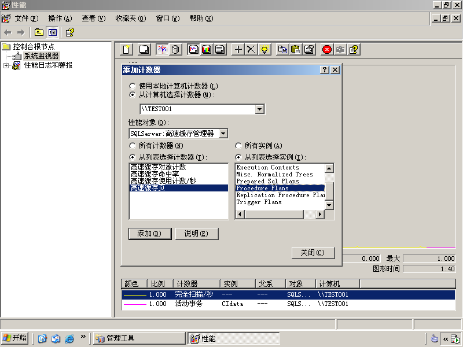Screen dimensions: 463x347
Task: Open the Properties toolbar icon
Action: pyautogui.click(x=309, y=50)
